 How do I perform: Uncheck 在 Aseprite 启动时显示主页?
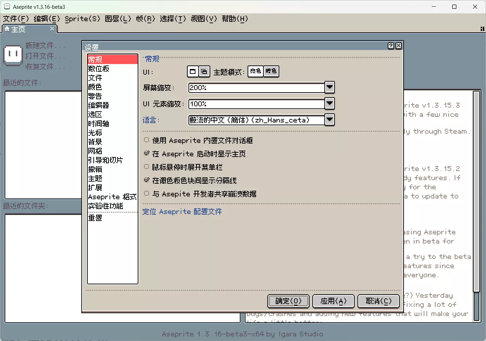click(147, 153)
